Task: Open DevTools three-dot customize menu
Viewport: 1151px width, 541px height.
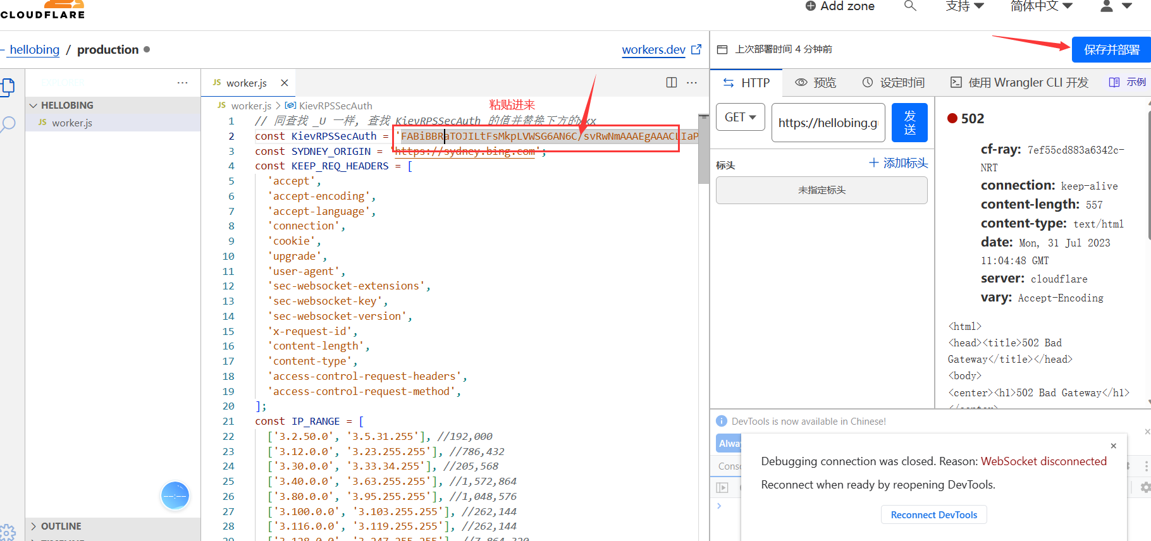Action: tap(1147, 466)
